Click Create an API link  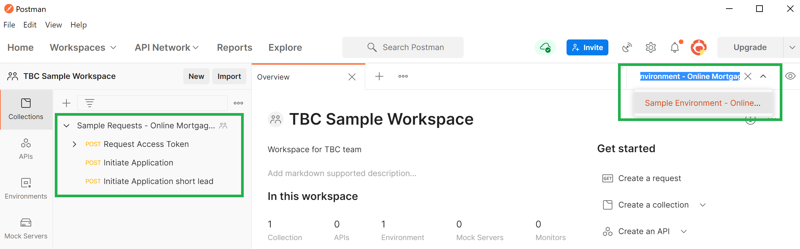[644, 231]
